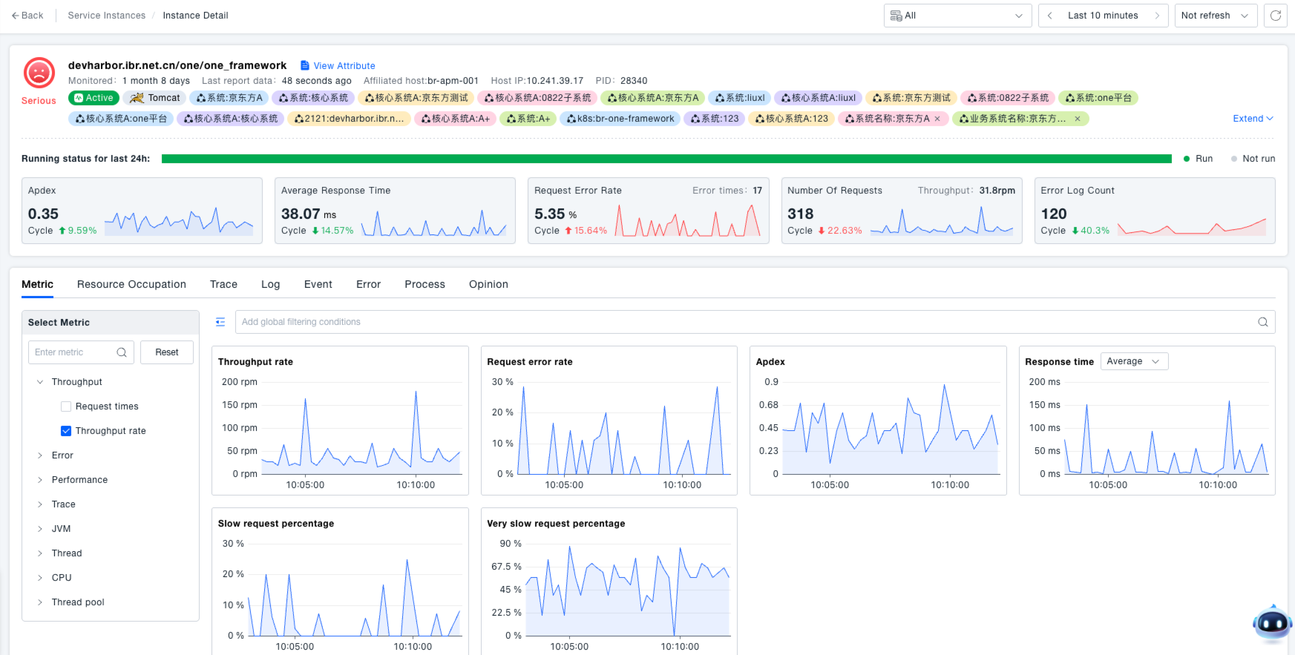Image resolution: width=1295 pixels, height=655 pixels.
Task: Click search icon in global filter bar
Action: (1262, 322)
